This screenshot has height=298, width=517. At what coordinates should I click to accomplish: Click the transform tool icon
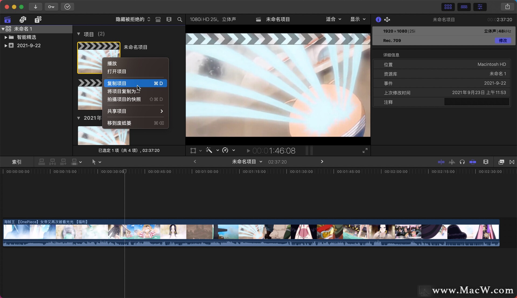pos(193,150)
